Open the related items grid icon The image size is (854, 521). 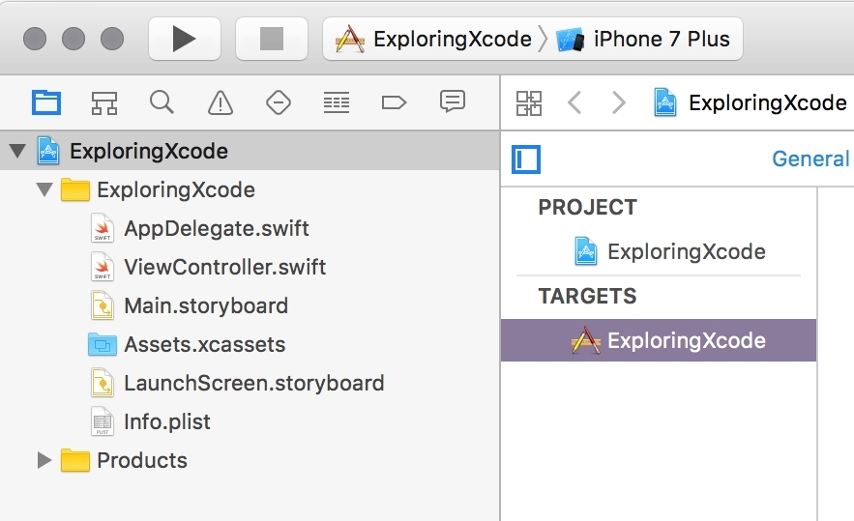[529, 102]
